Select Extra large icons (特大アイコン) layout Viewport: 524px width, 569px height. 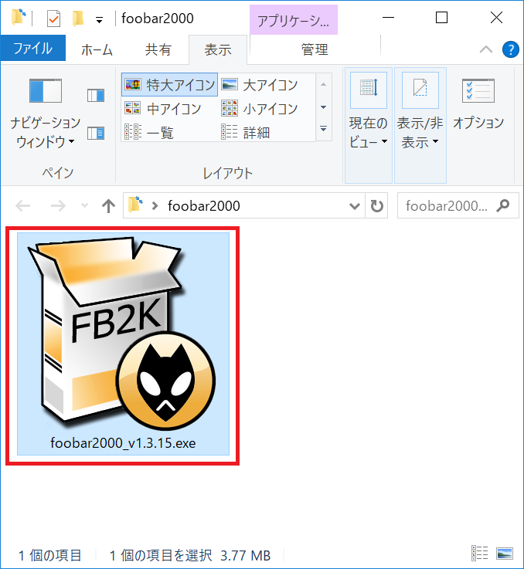tap(169, 85)
